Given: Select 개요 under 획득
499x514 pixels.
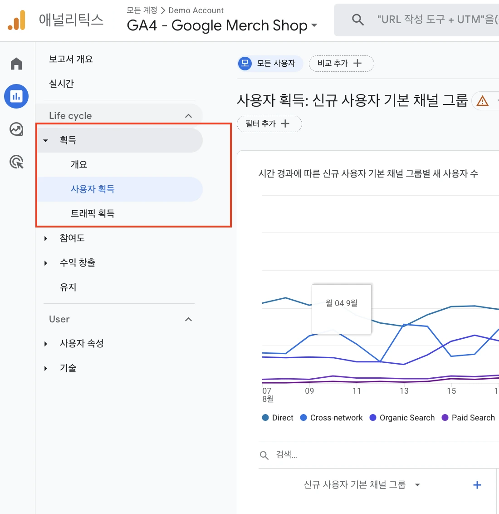Looking at the screenshot, I should click(x=79, y=164).
